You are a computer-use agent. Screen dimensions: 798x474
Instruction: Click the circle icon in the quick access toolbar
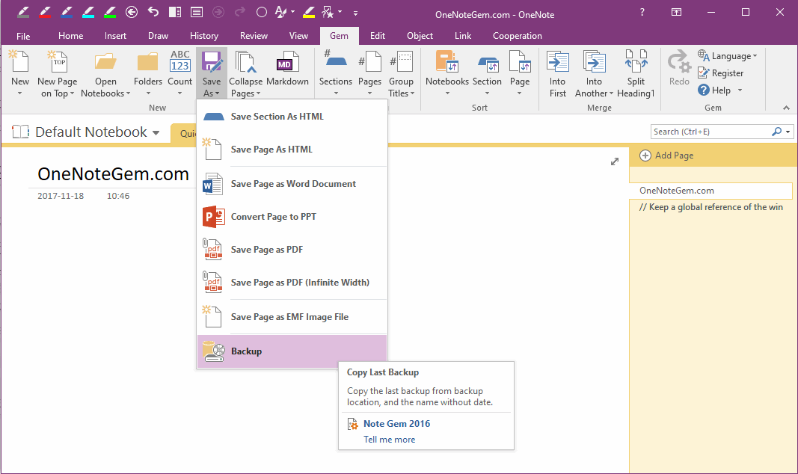(x=262, y=12)
